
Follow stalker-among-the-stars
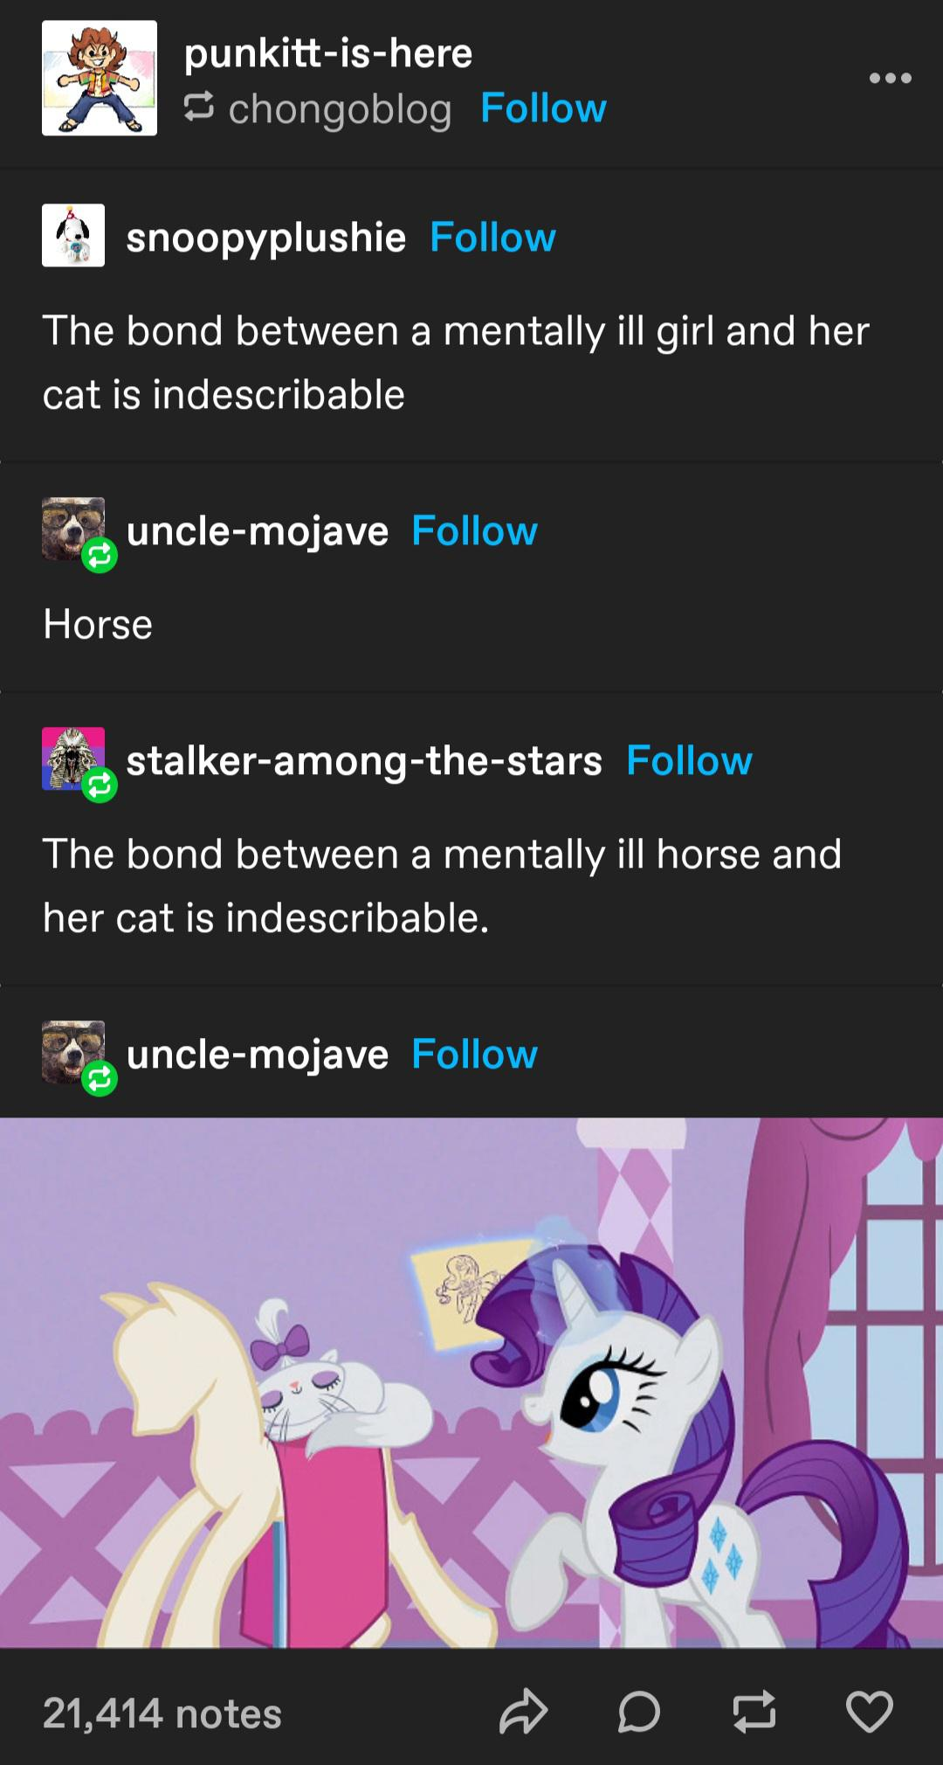(689, 760)
